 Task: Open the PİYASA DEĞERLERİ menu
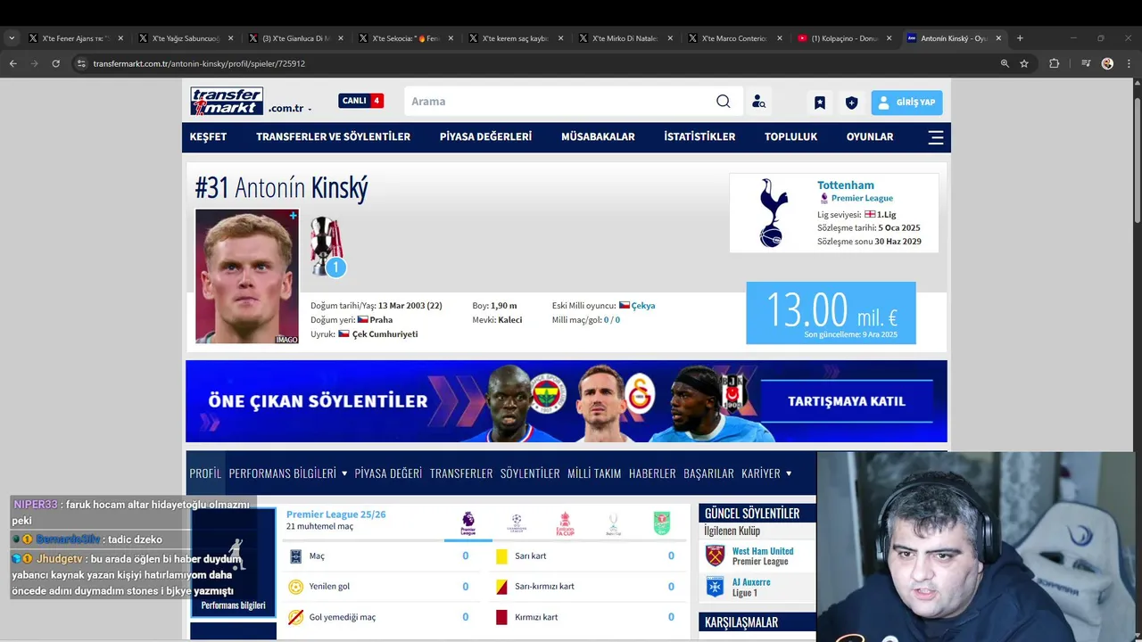coord(485,136)
